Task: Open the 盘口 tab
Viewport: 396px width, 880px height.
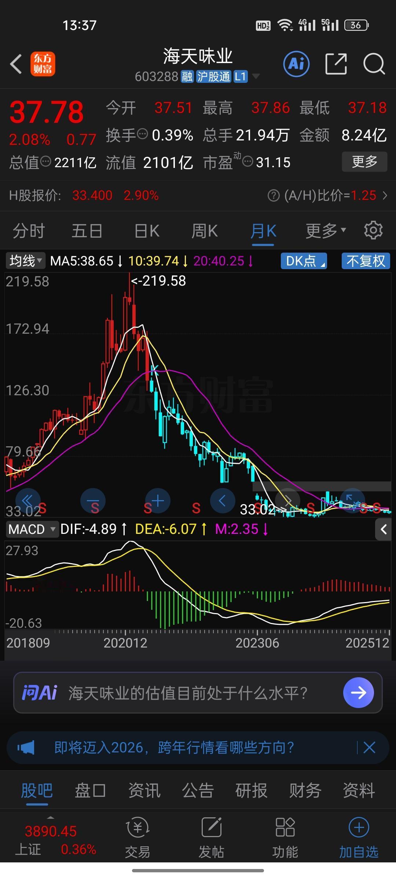Action: click(x=90, y=790)
